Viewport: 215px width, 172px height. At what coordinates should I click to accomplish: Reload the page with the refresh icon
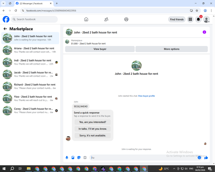pos(16,11)
